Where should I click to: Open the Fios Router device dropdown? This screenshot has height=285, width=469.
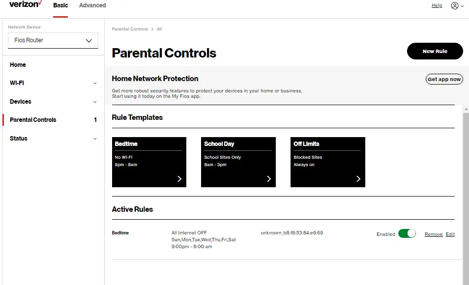(x=53, y=41)
